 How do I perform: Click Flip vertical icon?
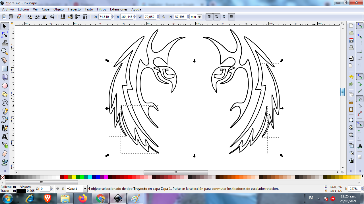pyautogui.click(x=52, y=17)
